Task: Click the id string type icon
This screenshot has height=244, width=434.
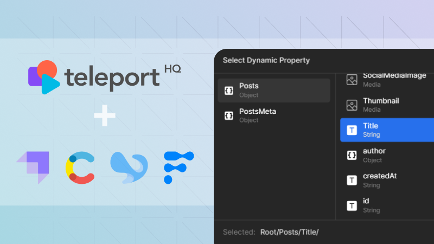Action: (x=352, y=206)
